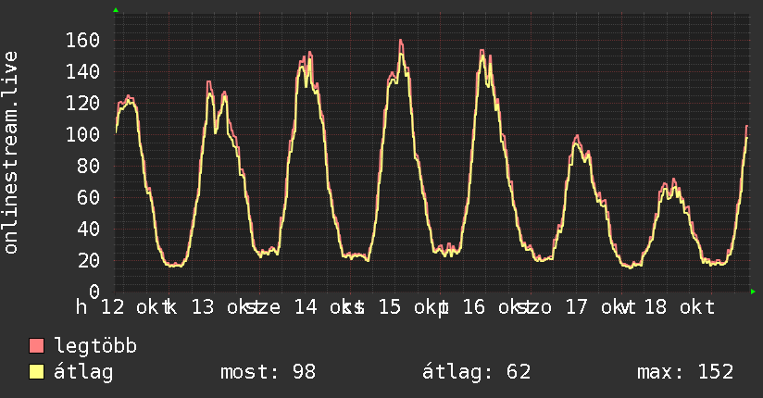Click the highest chart peak on 15 okt
This screenshot has height=398, width=763.
tap(400, 41)
